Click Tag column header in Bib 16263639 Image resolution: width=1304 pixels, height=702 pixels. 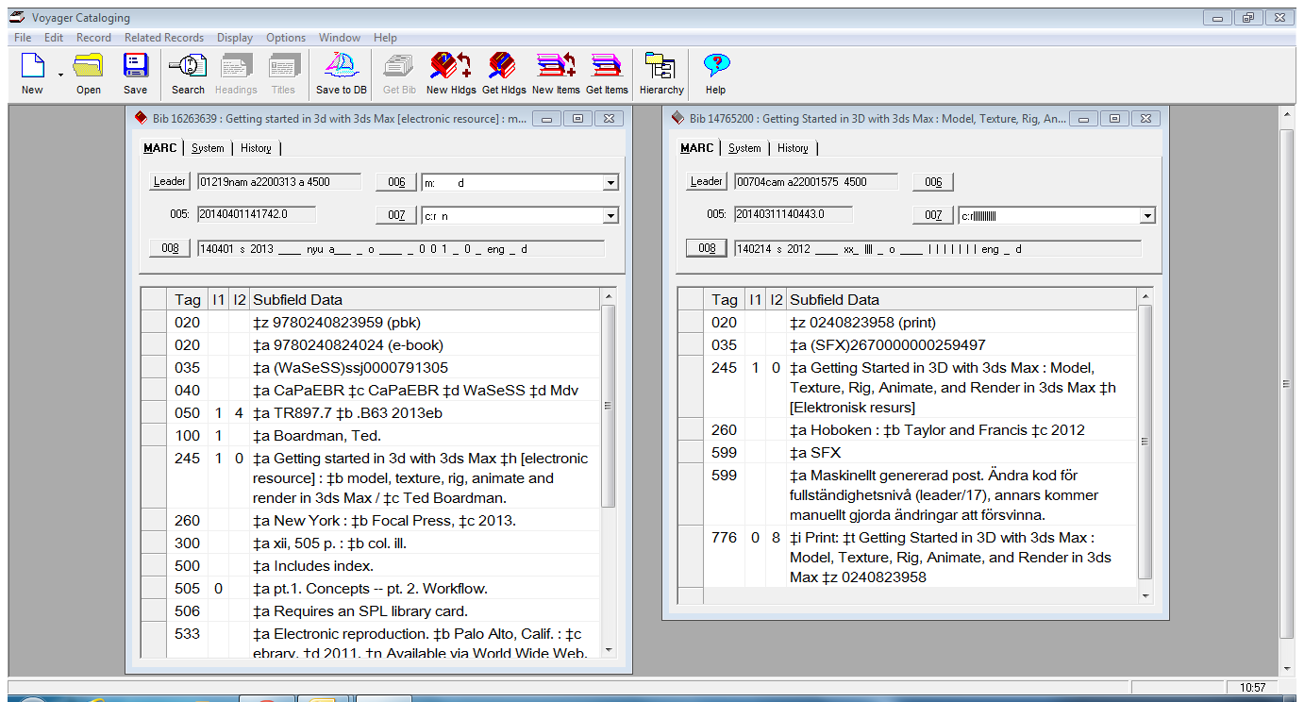coord(188,300)
